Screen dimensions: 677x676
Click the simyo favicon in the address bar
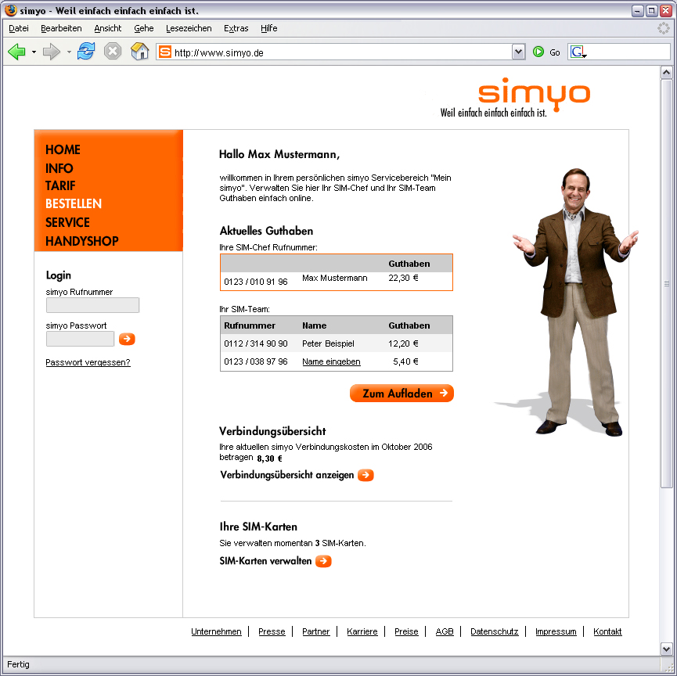click(164, 52)
